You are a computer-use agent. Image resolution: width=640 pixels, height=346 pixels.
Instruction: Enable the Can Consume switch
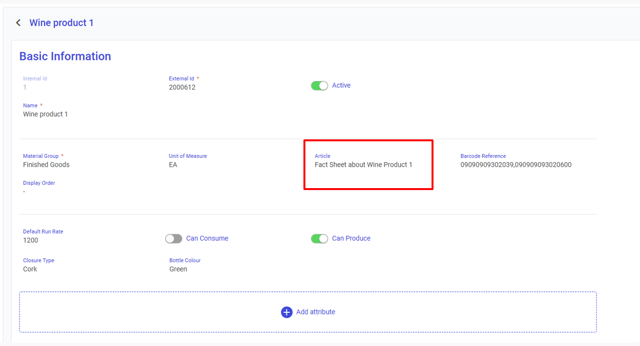(x=173, y=239)
